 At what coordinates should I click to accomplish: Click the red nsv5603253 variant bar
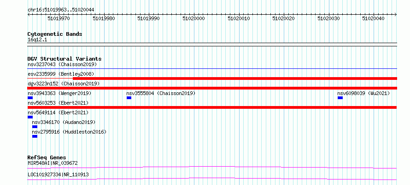pyautogui.click(x=212, y=107)
